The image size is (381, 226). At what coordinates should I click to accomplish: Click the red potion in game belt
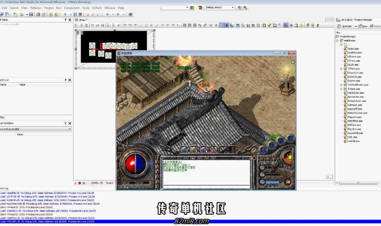pos(212,150)
